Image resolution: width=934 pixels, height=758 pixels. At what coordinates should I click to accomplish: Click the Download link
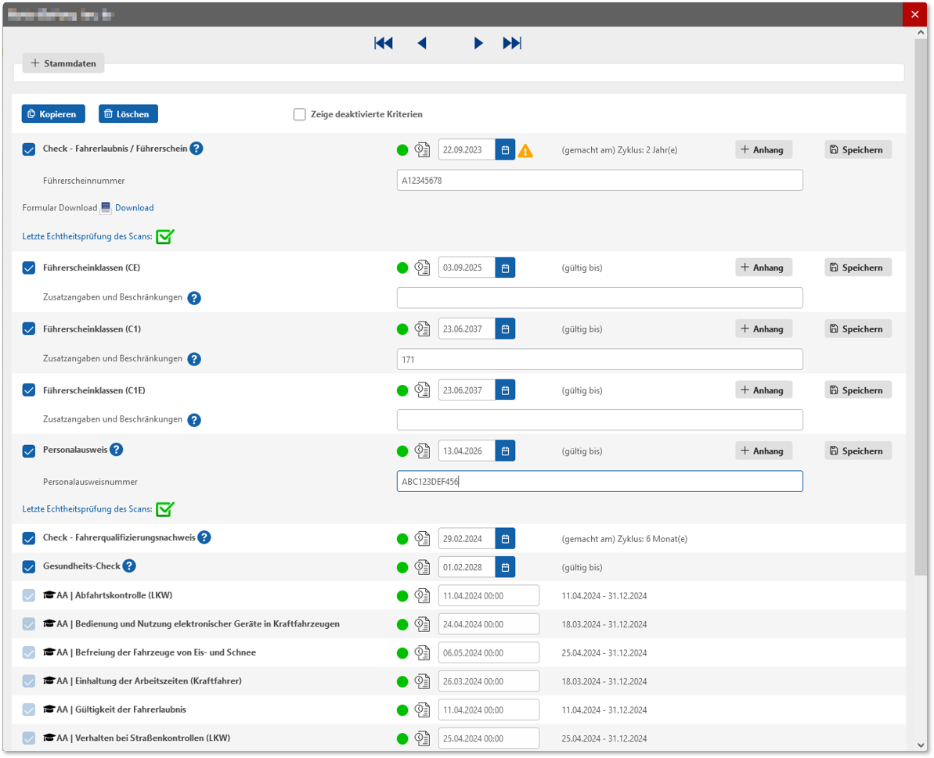click(x=134, y=207)
